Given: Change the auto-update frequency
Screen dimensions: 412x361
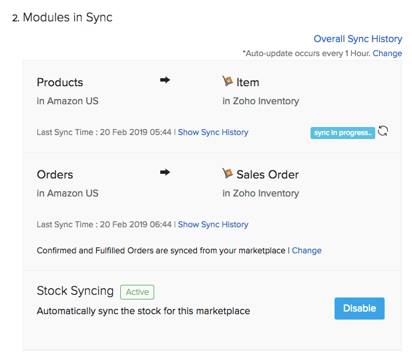Looking at the screenshot, I should (x=387, y=53).
